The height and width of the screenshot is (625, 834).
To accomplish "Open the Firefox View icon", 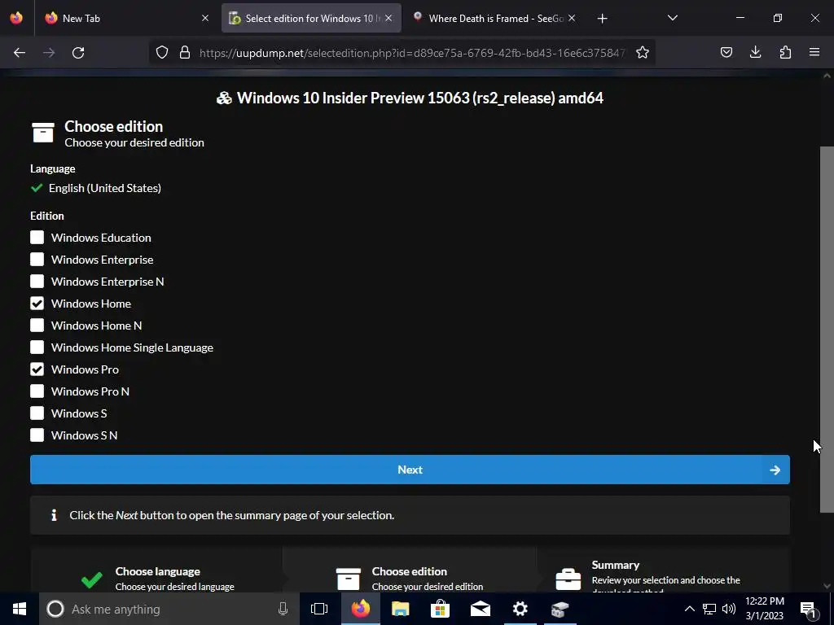I will [x=16, y=18].
